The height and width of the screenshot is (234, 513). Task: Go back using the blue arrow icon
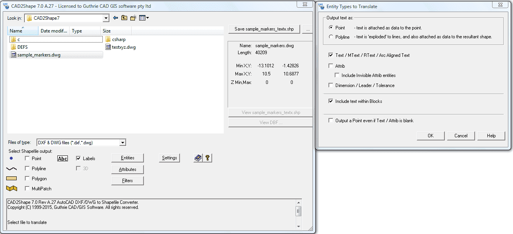[x=116, y=18]
